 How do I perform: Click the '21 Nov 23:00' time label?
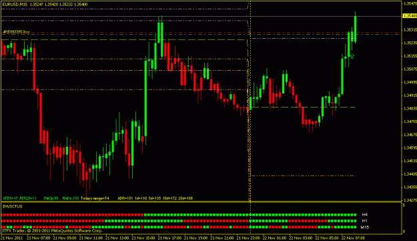(x=249, y=238)
